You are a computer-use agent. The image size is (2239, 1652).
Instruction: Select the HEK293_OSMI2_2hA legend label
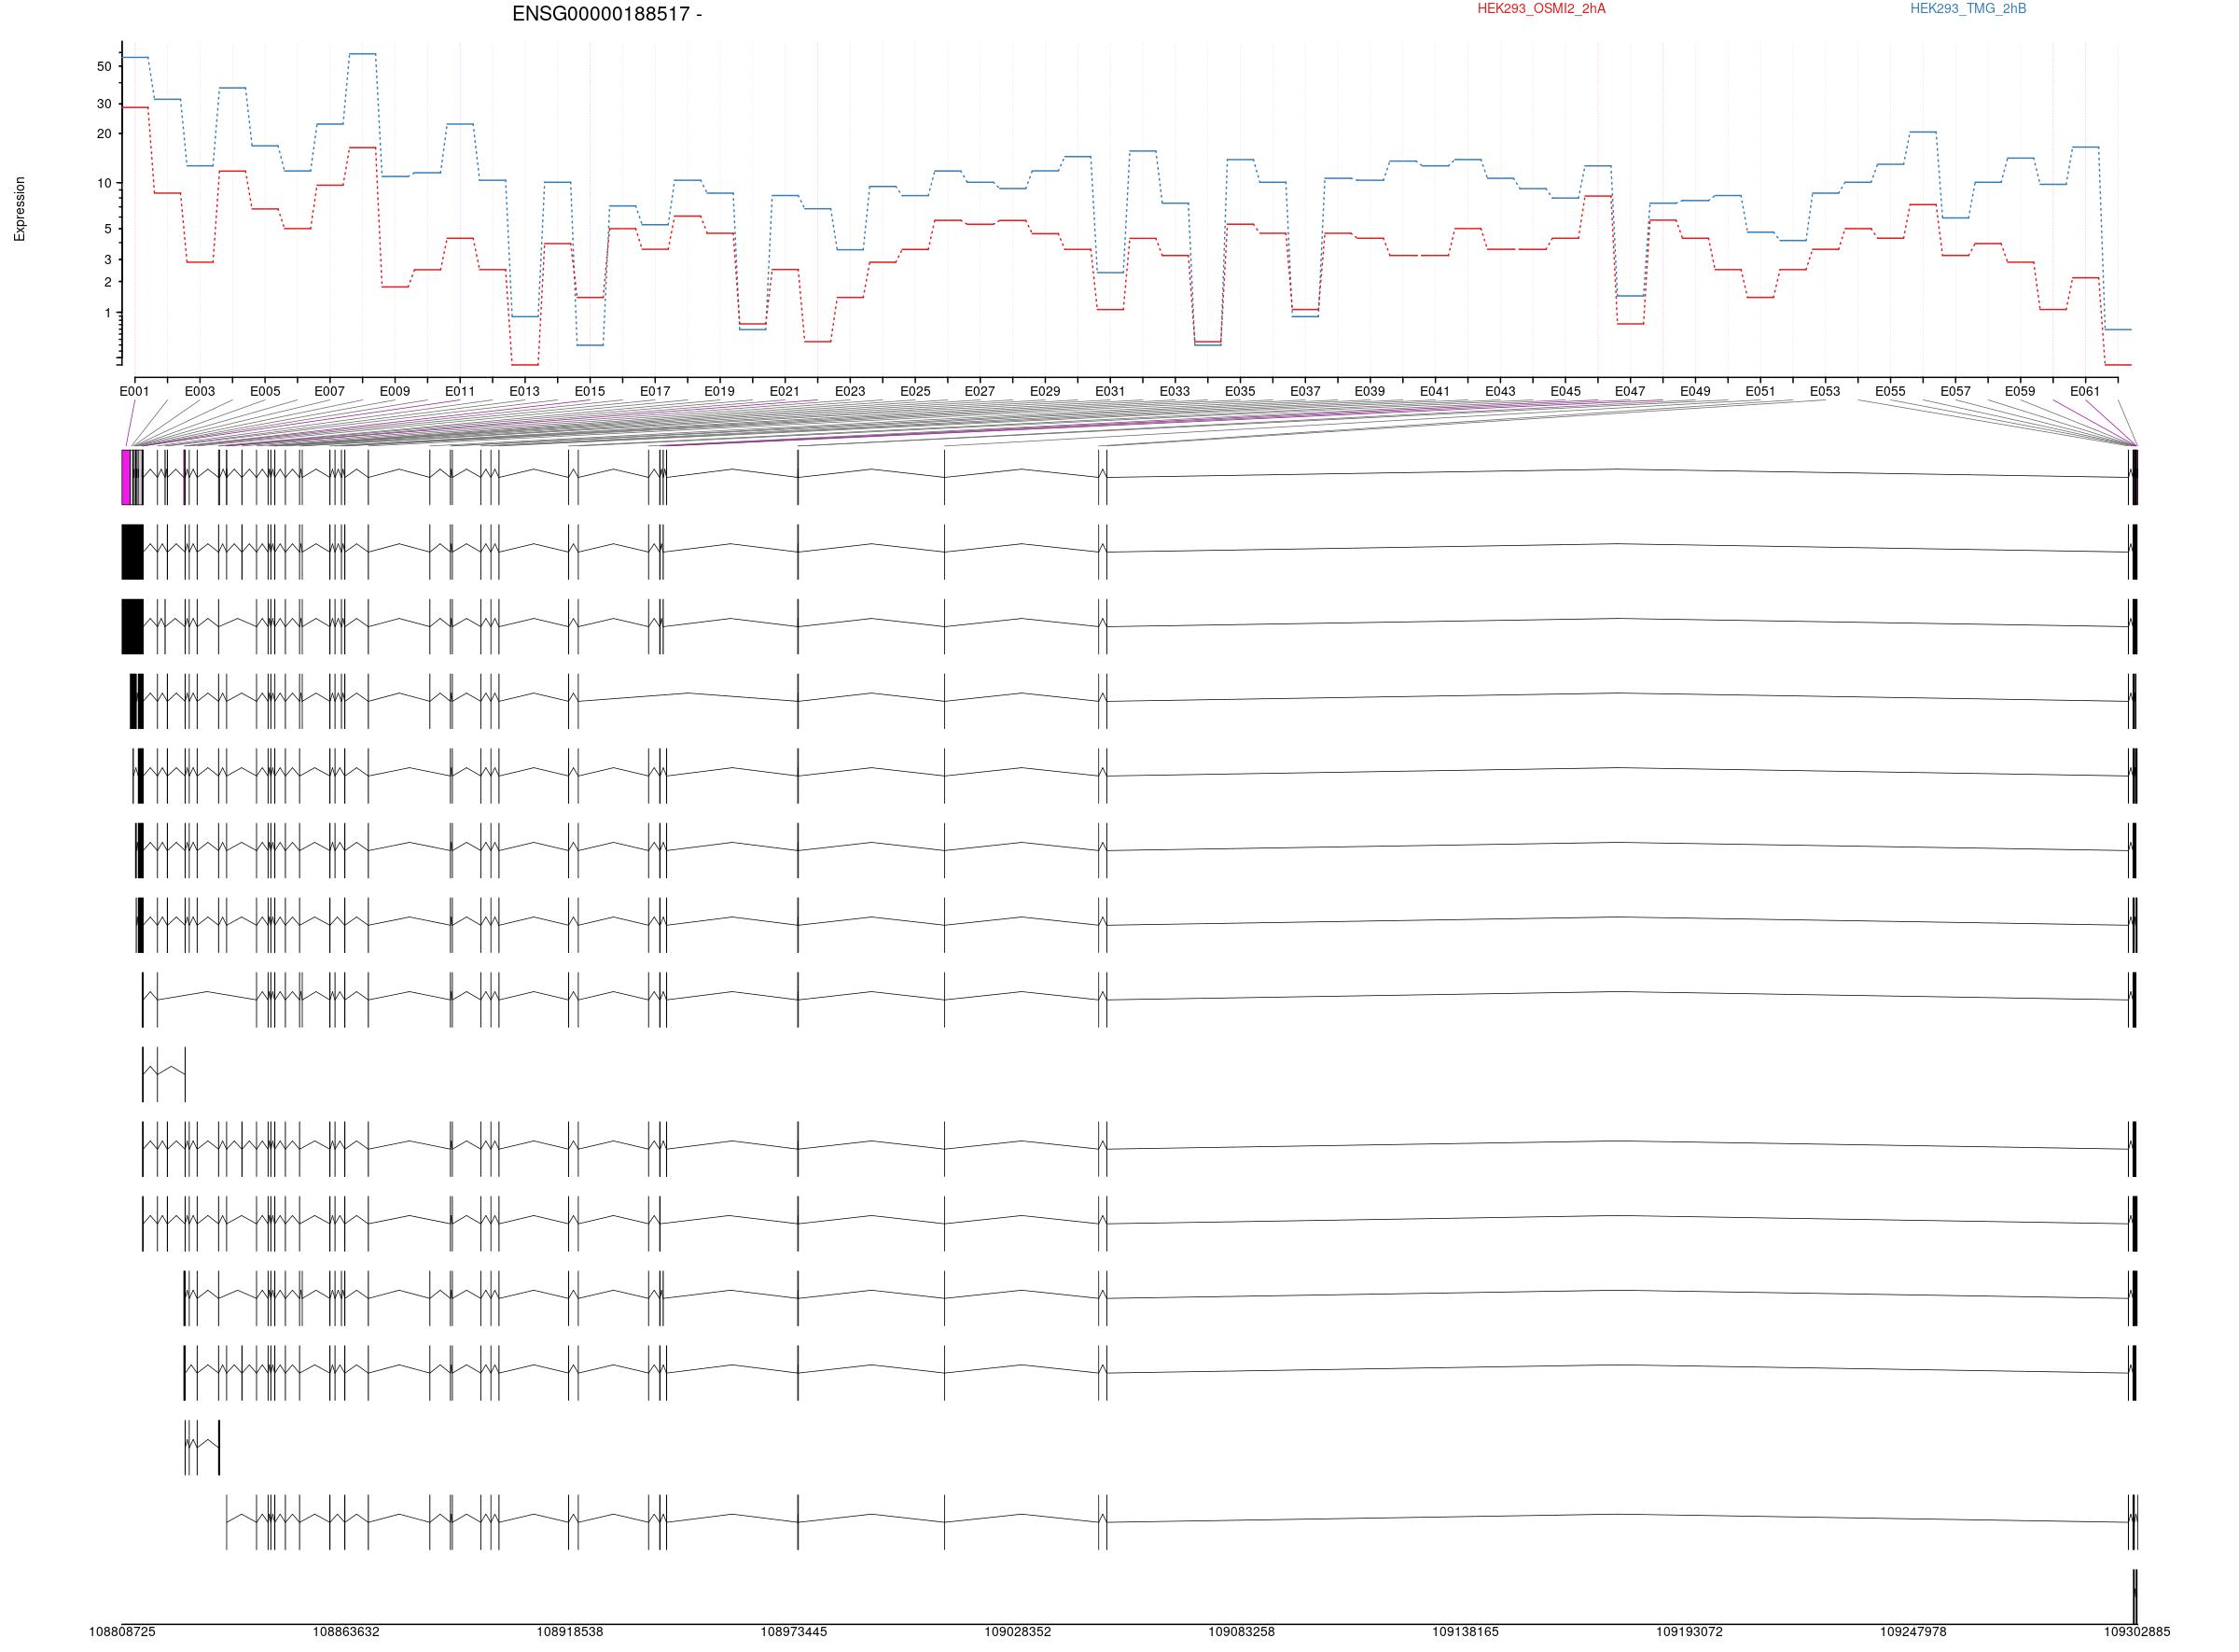tap(1541, 9)
